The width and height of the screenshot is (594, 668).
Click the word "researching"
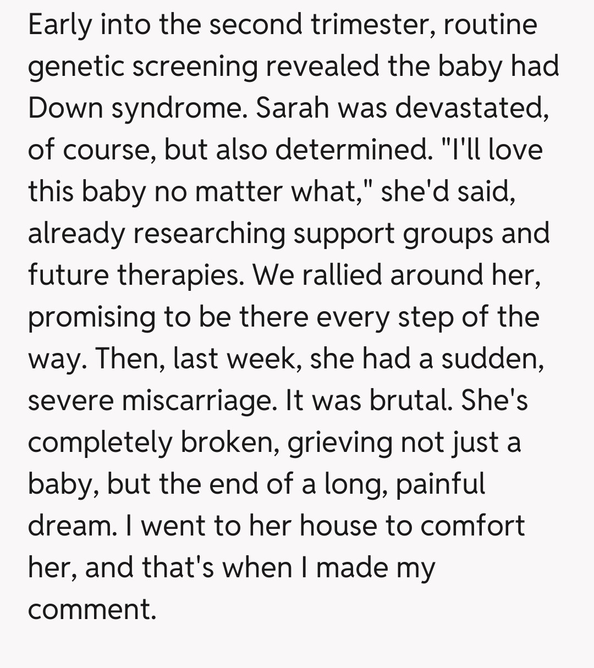[209, 234]
